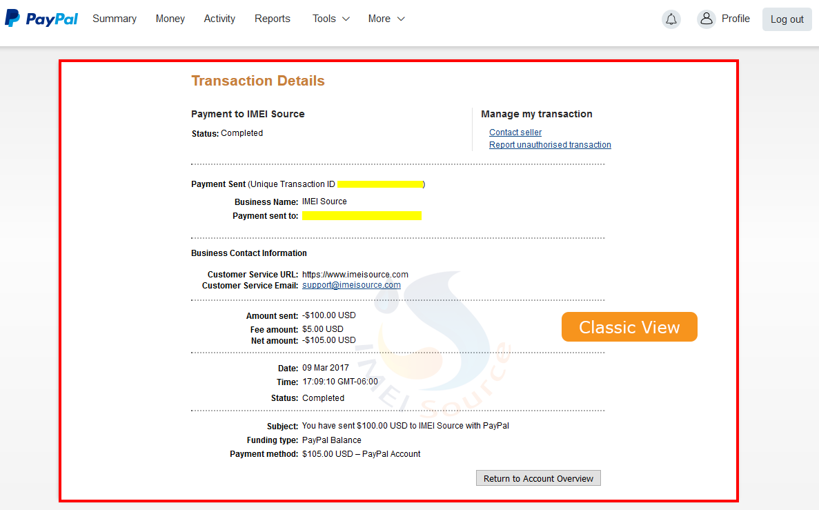
Task: Click the PayPal logo
Action: click(x=41, y=19)
